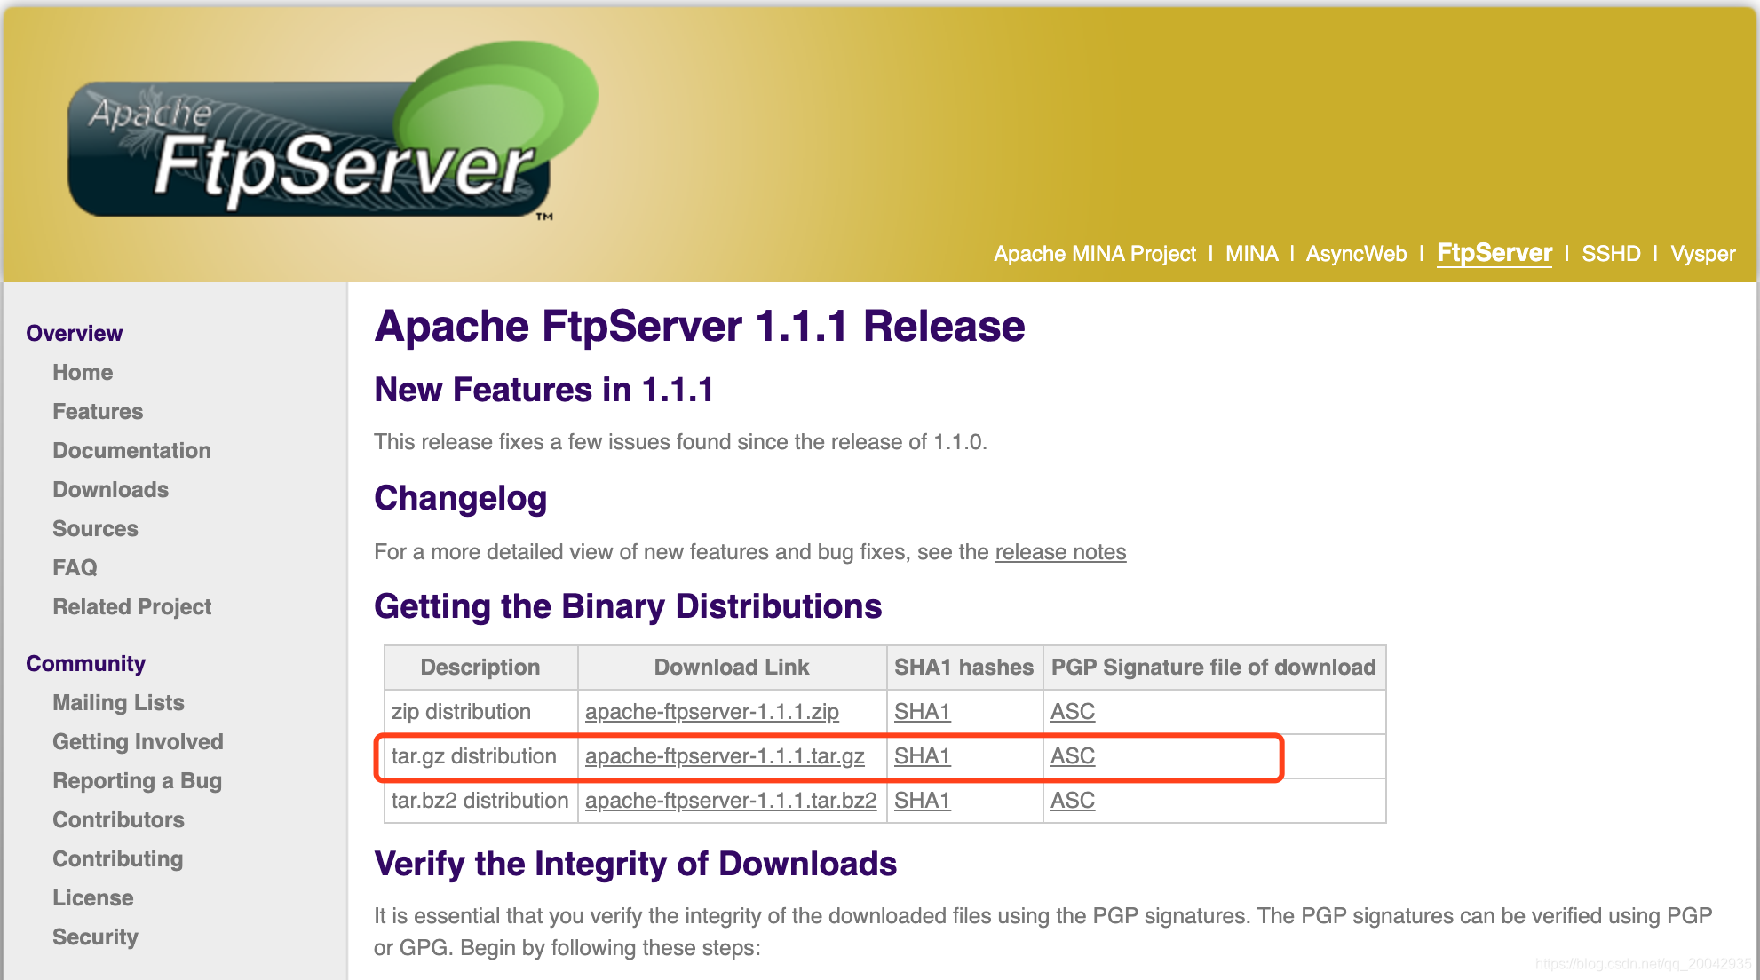Image resolution: width=1760 pixels, height=980 pixels.
Task: Open the Contributors sidebar link
Action: (118, 819)
